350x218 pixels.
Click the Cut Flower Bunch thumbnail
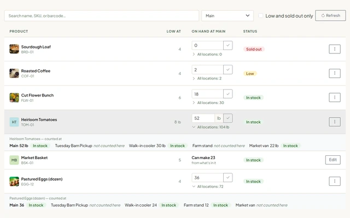coord(14,98)
